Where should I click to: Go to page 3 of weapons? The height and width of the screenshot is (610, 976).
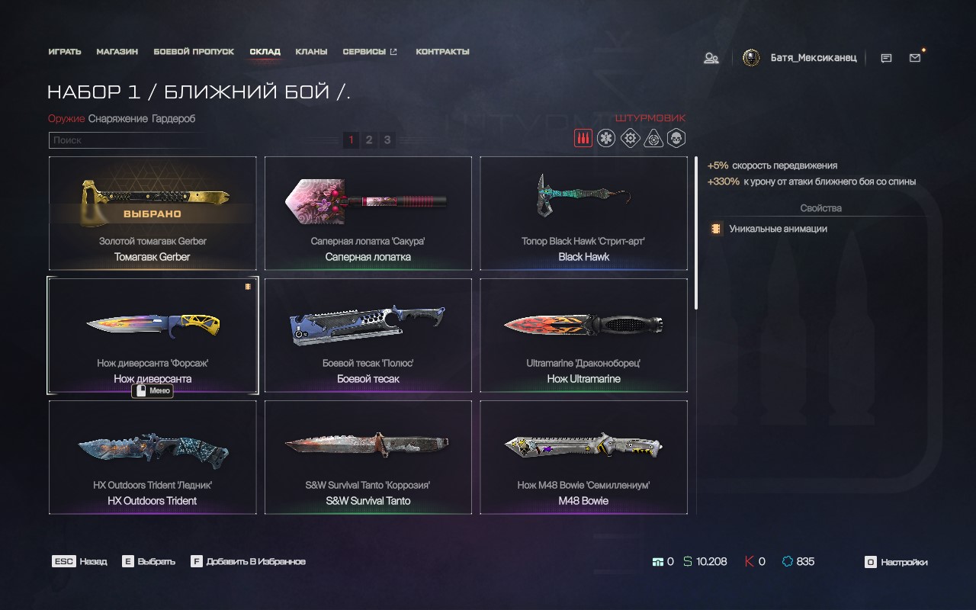[x=387, y=140]
